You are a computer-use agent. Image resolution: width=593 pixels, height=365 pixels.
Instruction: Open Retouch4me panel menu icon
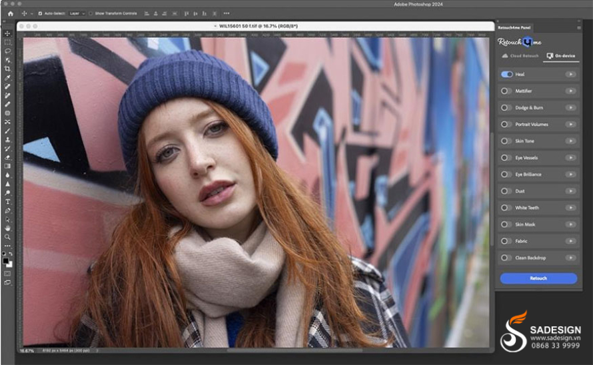pos(578,27)
